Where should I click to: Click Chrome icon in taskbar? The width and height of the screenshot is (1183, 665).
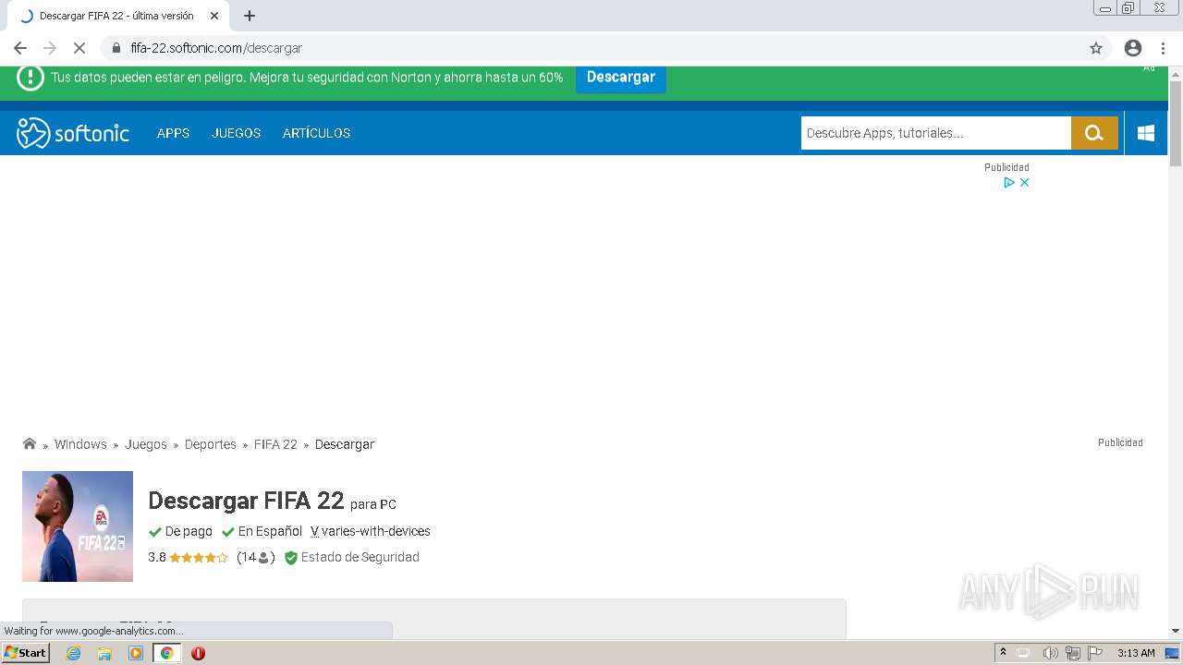point(167,653)
